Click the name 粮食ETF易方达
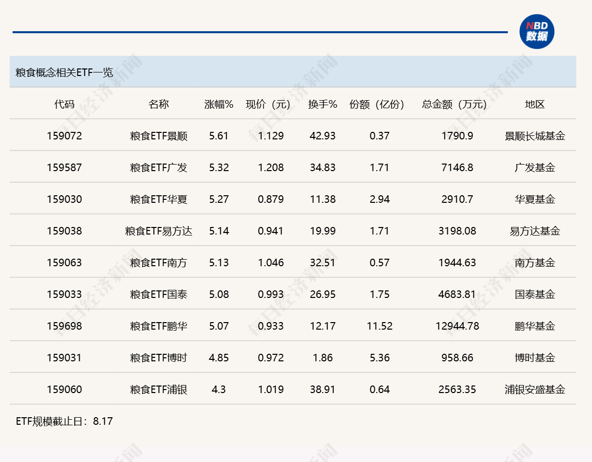Viewport: 592px width, 462px height. pyautogui.click(x=158, y=230)
